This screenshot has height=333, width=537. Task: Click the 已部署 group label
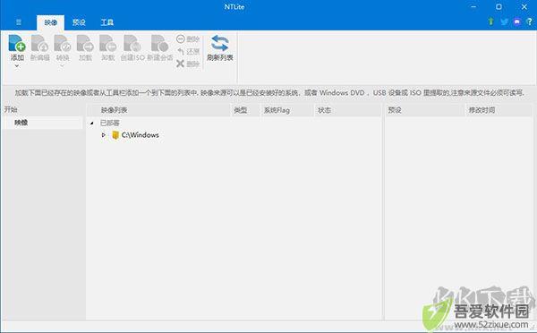[x=109, y=123]
